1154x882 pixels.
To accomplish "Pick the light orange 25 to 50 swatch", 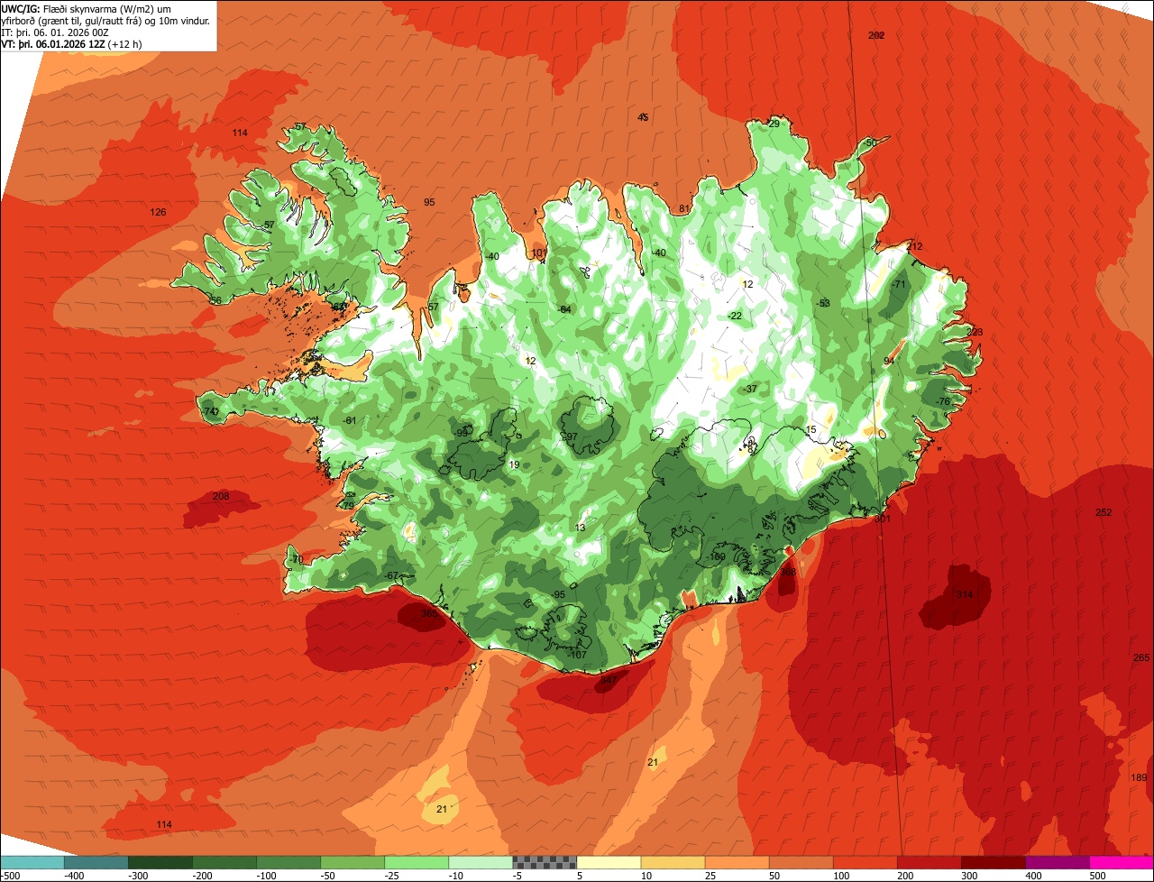I will click(737, 862).
